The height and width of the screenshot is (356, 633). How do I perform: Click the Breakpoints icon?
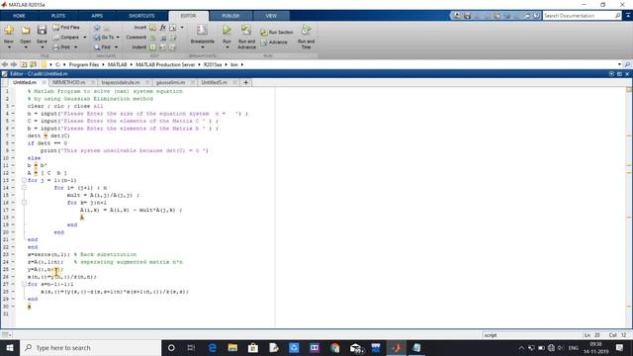tap(202, 31)
